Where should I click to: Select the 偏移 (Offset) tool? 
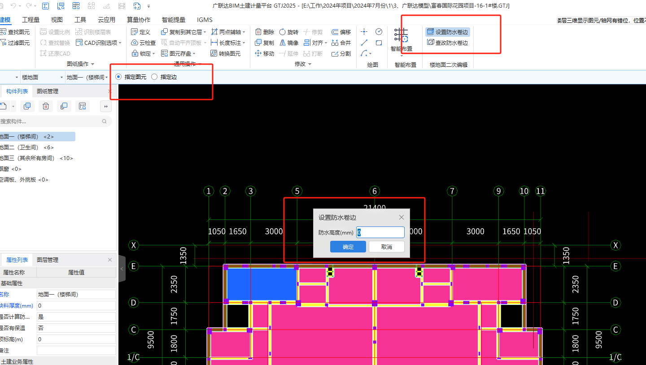pyautogui.click(x=341, y=32)
